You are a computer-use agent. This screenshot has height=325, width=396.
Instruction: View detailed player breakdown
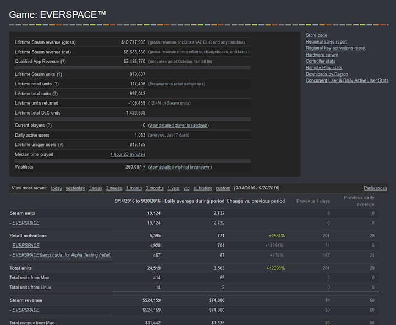(x=179, y=126)
